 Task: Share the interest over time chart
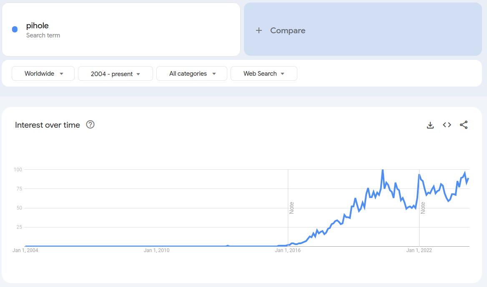click(464, 125)
